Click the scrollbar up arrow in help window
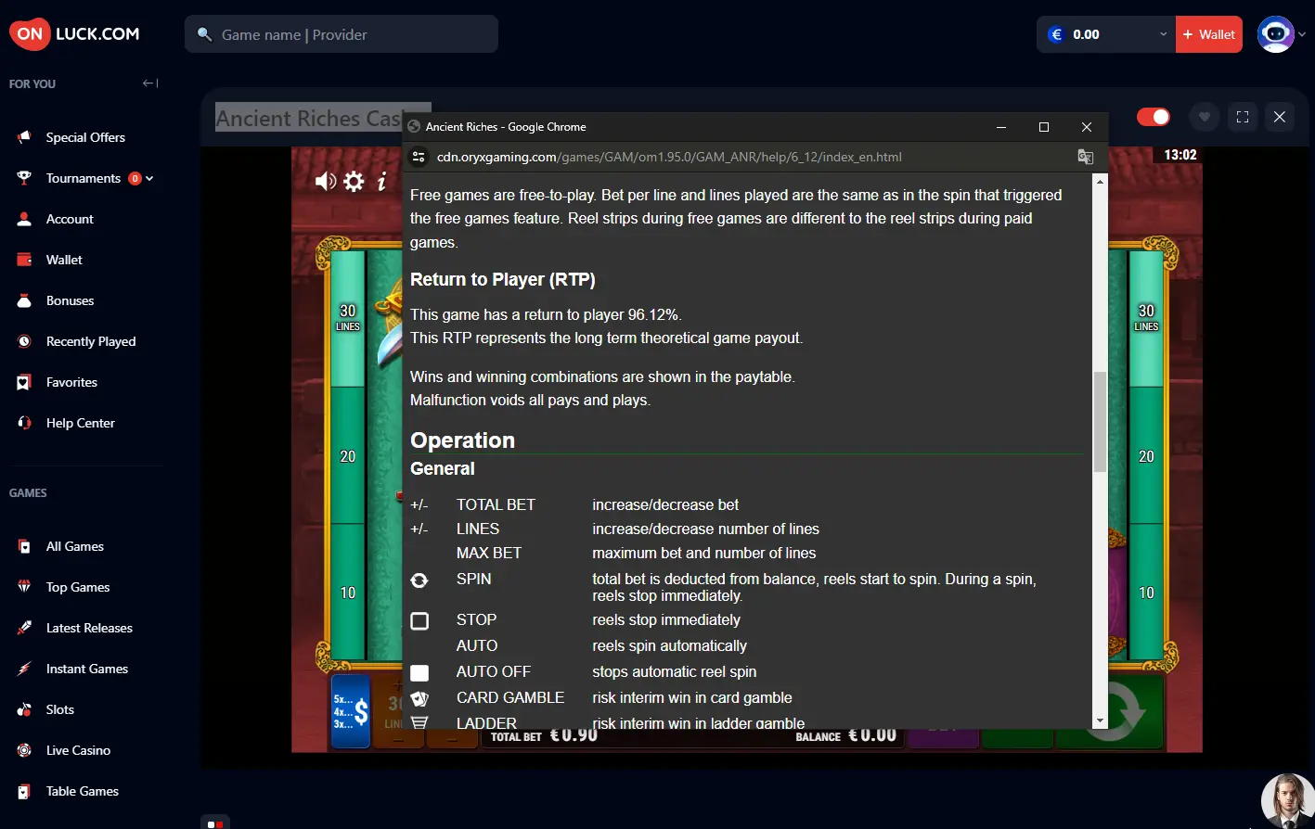Image resolution: width=1315 pixels, height=829 pixels. click(1100, 181)
